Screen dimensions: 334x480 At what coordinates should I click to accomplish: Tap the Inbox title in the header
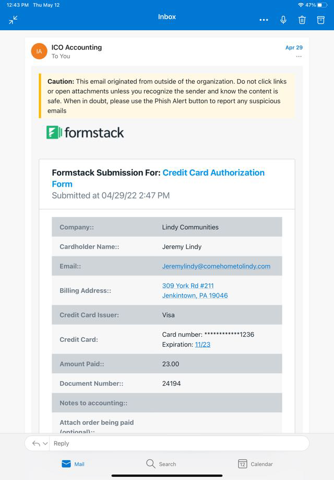(167, 17)
